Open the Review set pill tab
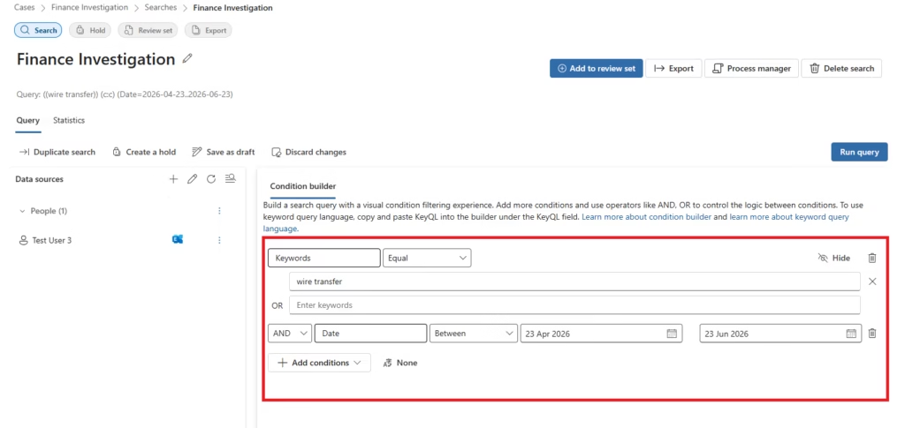 148,31
